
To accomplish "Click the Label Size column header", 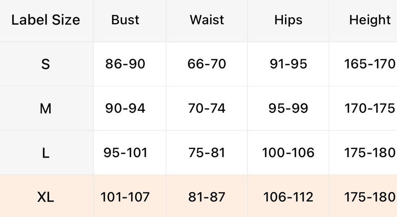I will 45,20.
